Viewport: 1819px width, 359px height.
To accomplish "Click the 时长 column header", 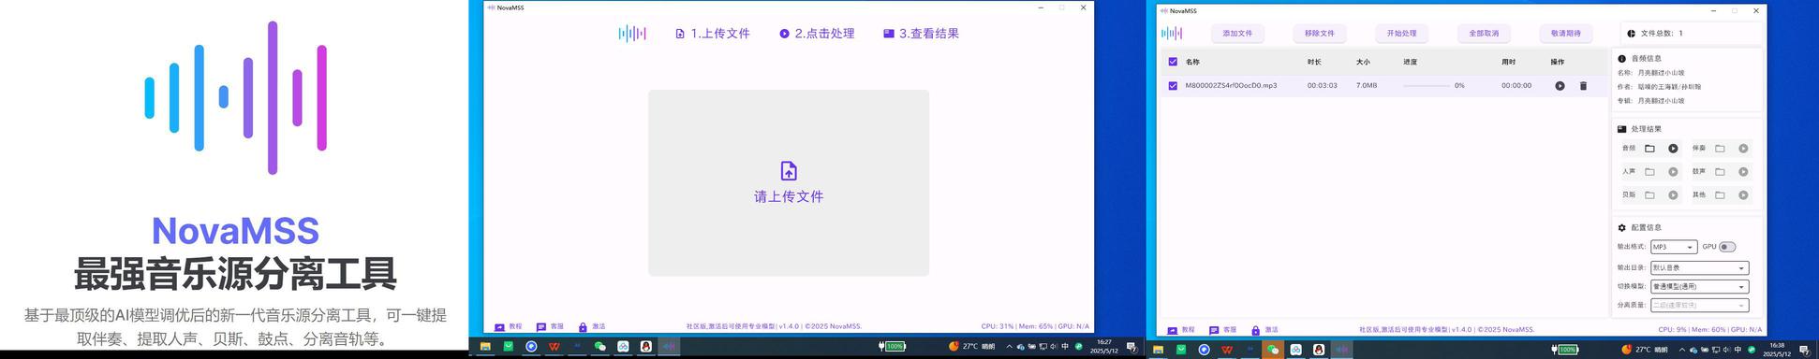I will point(1314,62).
